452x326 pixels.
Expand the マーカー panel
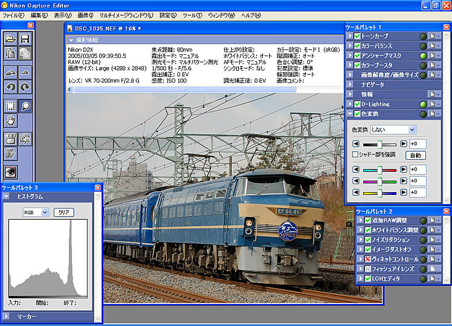click(x=6, y=316)
